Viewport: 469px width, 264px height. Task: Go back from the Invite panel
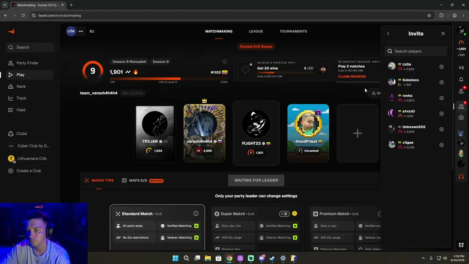pyautogui.click(x=388, y=33)
